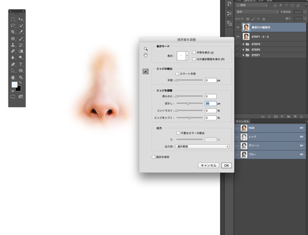The width and height of the screenshot is (308, 235).
Task: Select the Hand tool in the toolbox
Action: pyautogui.click(x=13, y=77)
